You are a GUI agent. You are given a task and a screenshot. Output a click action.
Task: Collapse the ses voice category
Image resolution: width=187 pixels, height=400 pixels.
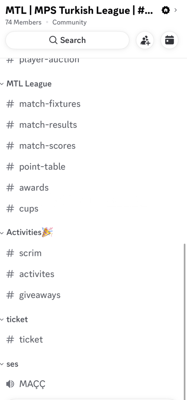[9, 364]
